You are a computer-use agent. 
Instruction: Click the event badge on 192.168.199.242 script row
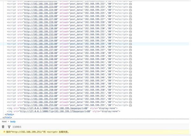pyautogui.click(x=130, y=65)
